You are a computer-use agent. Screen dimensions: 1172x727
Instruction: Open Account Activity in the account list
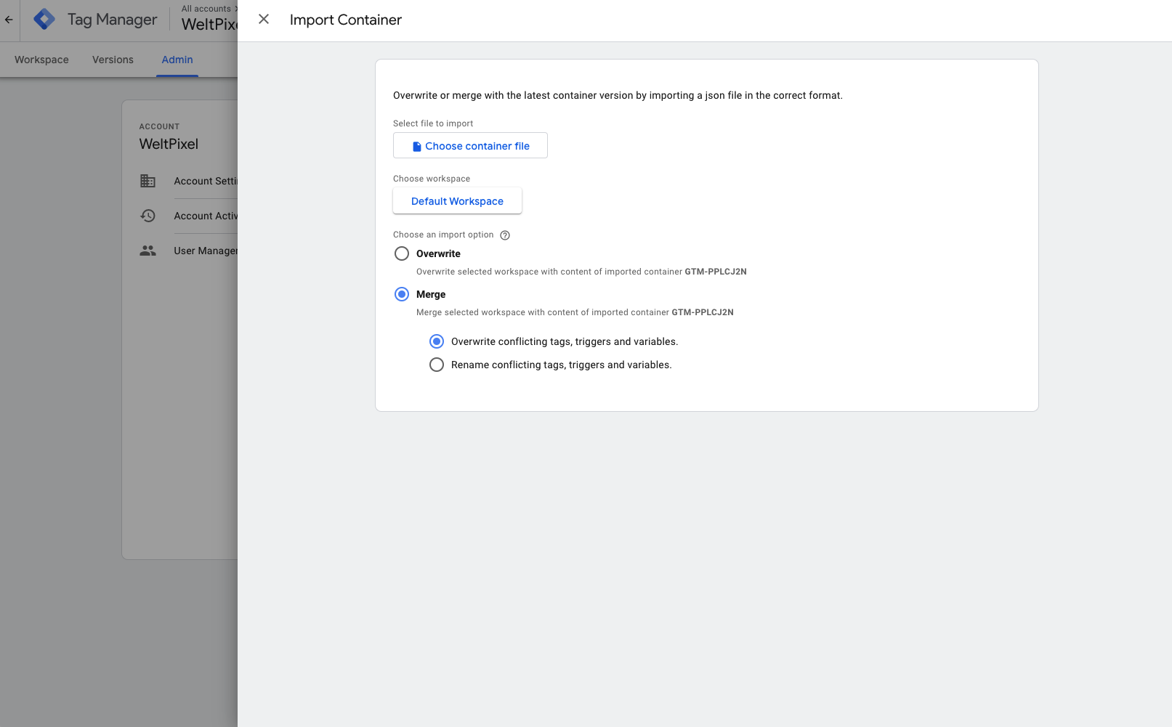(x=206, y=216)
